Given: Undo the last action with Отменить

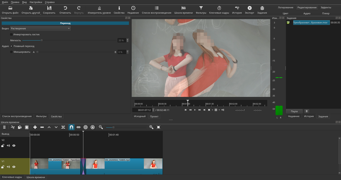Looking at the screenshot, I should tap(65, 10).
